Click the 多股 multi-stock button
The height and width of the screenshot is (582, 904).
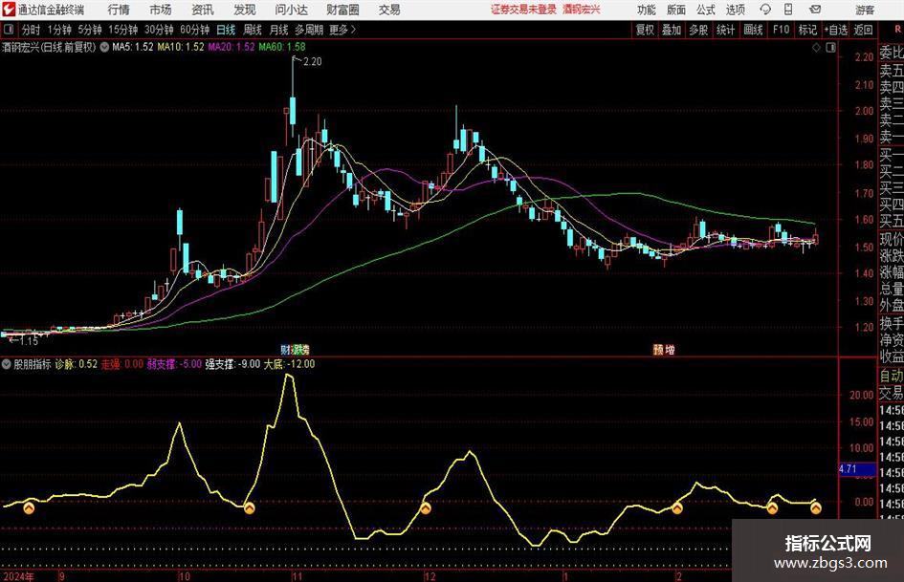tap(698, 29)
